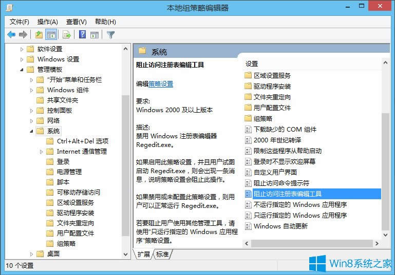Open the 查看(V) menu
Viewport: 395px width, 275px height.
click(77, 22)
